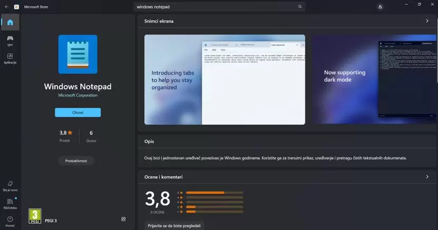438x230 pixels.
Task: Click the Prosek label under the average
Action: click(64, 141)
